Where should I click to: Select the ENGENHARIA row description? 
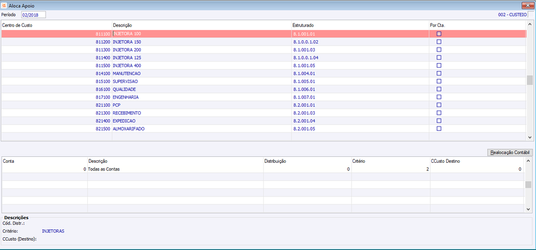coord(202,97)
